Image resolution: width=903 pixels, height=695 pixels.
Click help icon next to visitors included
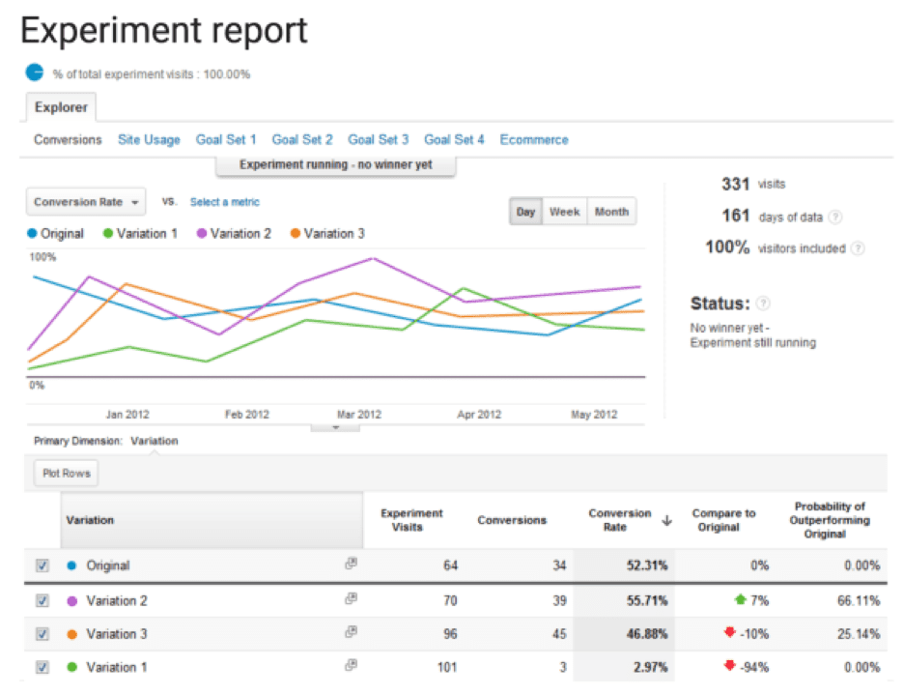click(858, 248)
